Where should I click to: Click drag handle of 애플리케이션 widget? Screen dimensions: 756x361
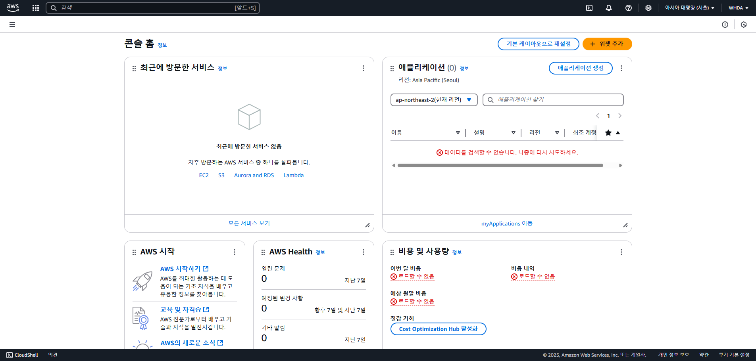392,69
